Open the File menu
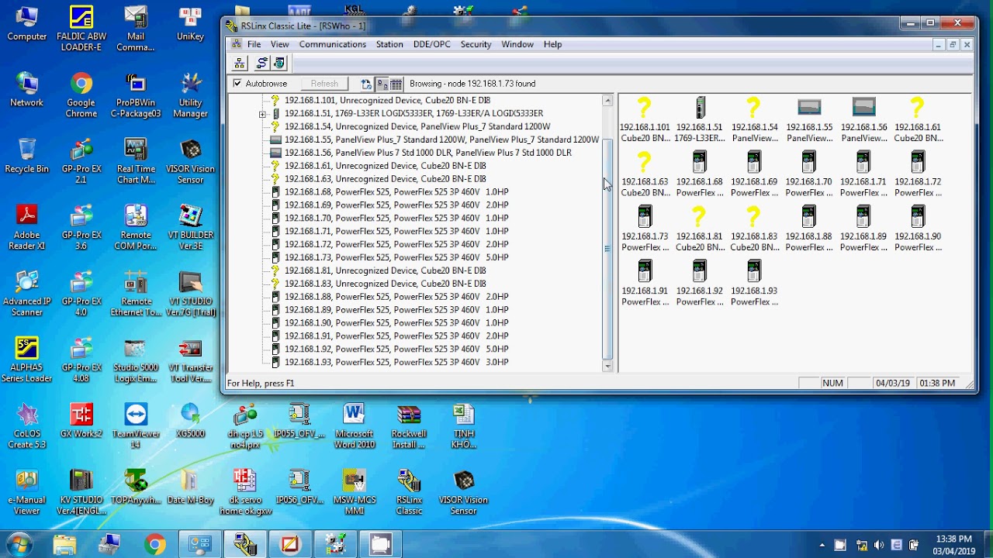The image size is (993, 558). [254, 44]
